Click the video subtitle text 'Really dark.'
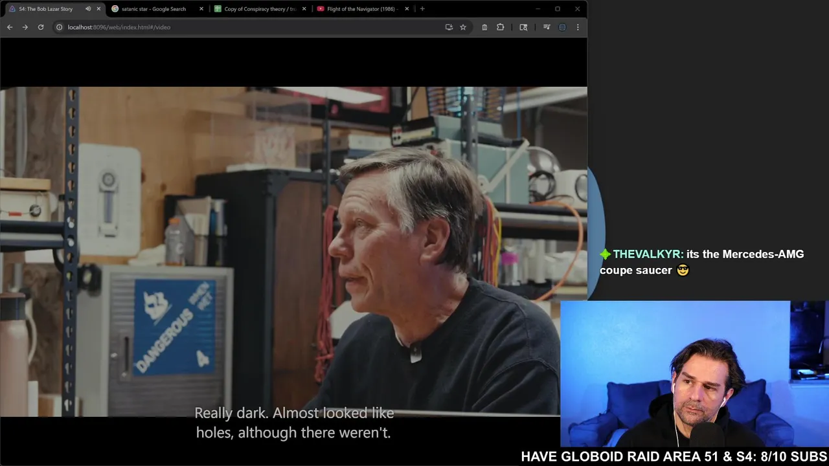This screenshot has height=466, width=829. 231,413
